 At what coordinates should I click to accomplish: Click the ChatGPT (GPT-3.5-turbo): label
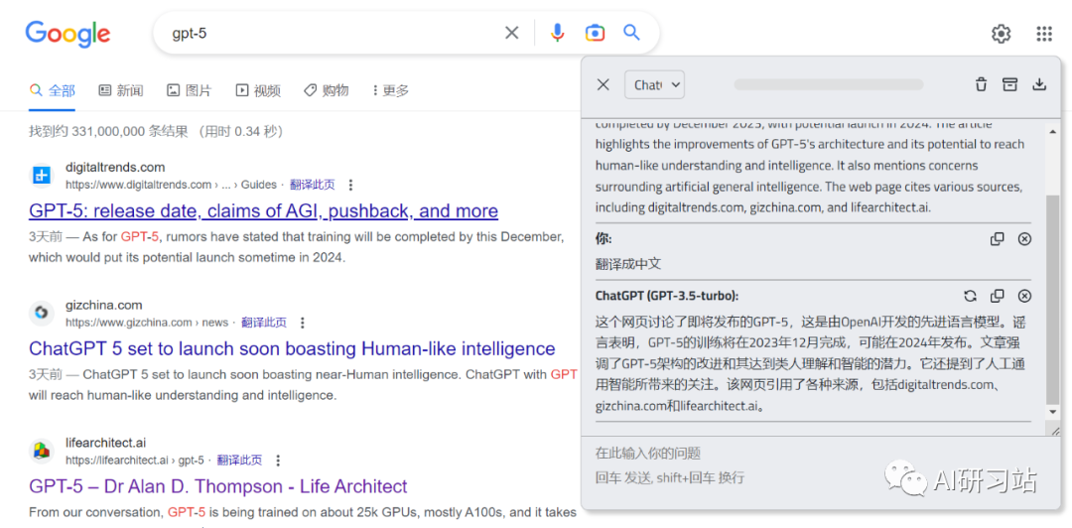pos(667,296)
